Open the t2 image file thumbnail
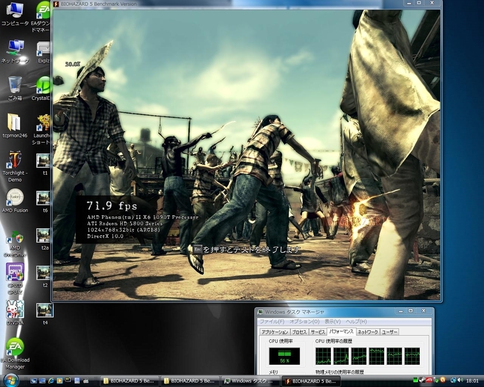The width and height of the screenshot is (484, 387). (x=44, y=276)
